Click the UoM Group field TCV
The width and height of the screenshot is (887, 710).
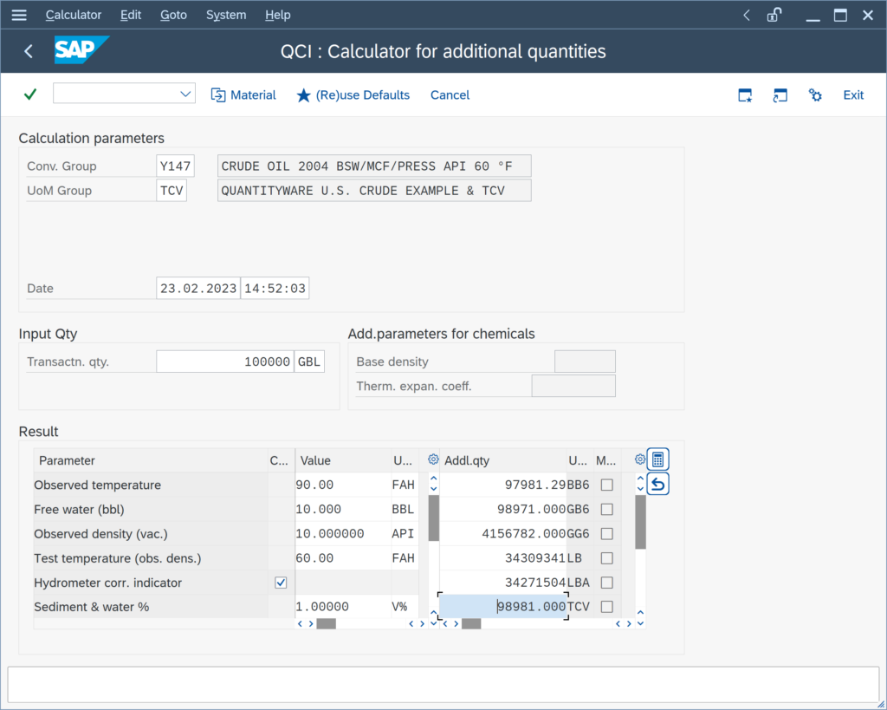click(x=172, y=190)
